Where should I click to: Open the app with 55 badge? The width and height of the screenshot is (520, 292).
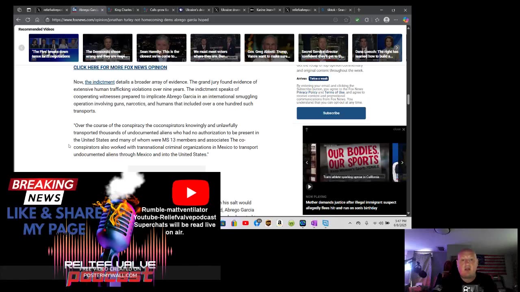click(x=257, y=223)
